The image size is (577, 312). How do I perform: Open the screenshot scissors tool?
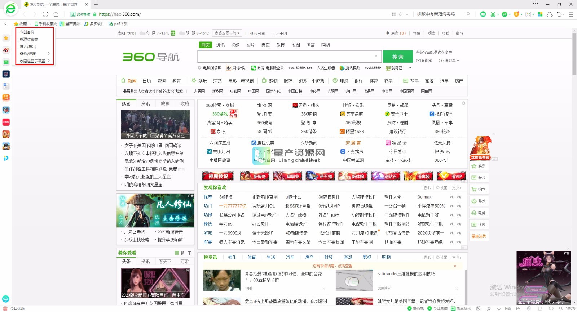493,14
